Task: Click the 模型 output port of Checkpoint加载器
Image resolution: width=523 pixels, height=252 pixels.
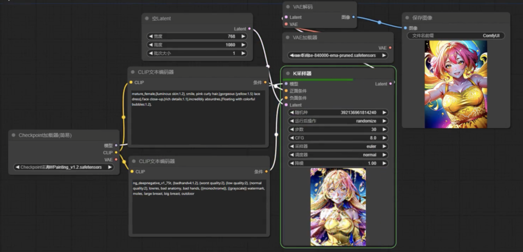Action: click(x=116, y=145)
